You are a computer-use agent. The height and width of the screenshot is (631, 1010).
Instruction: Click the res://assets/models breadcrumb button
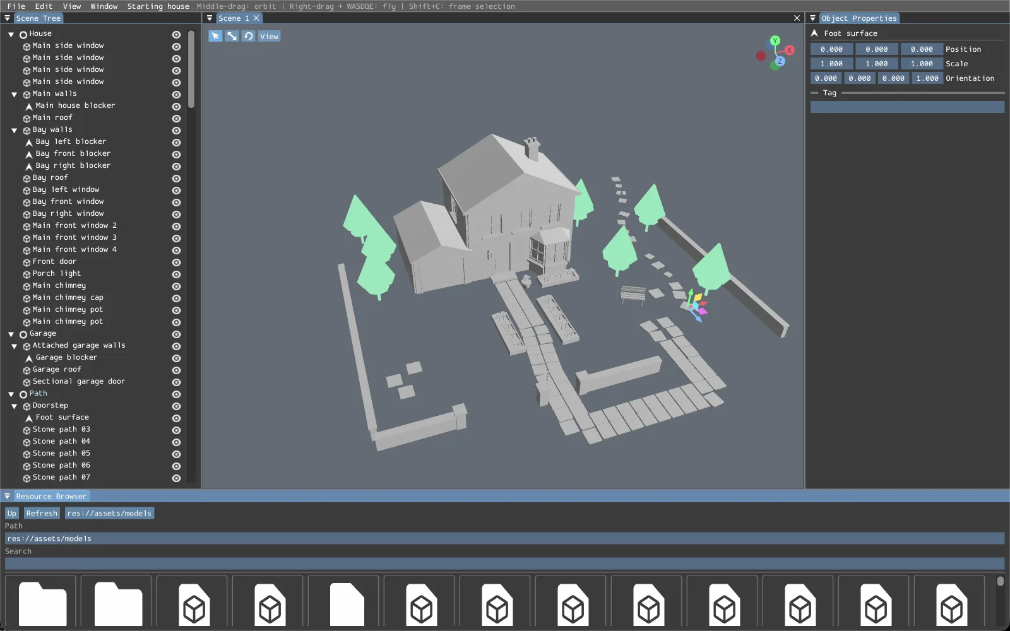[x=109, y=513]
